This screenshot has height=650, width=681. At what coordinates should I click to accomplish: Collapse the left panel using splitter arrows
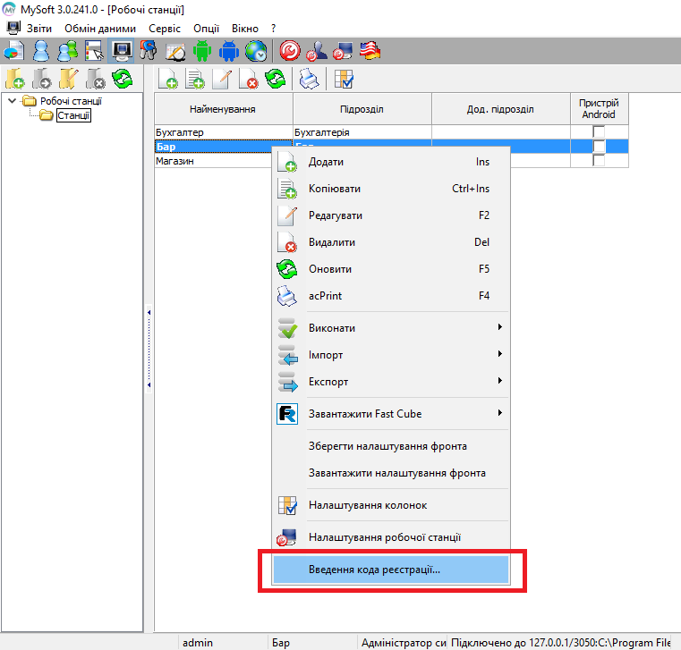[149, 349]
